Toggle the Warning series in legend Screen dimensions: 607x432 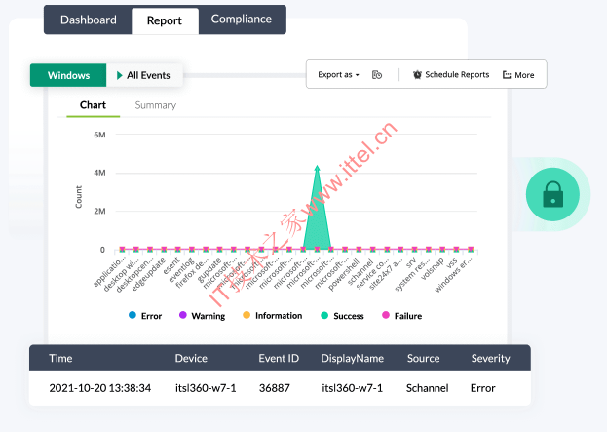click(x=182, y=316)
